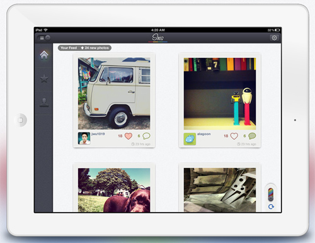The width and height of the screenshot is (315, 243).
Task: Click the rainbow slider toggle above refresh
Action: [x=271, y=195]
